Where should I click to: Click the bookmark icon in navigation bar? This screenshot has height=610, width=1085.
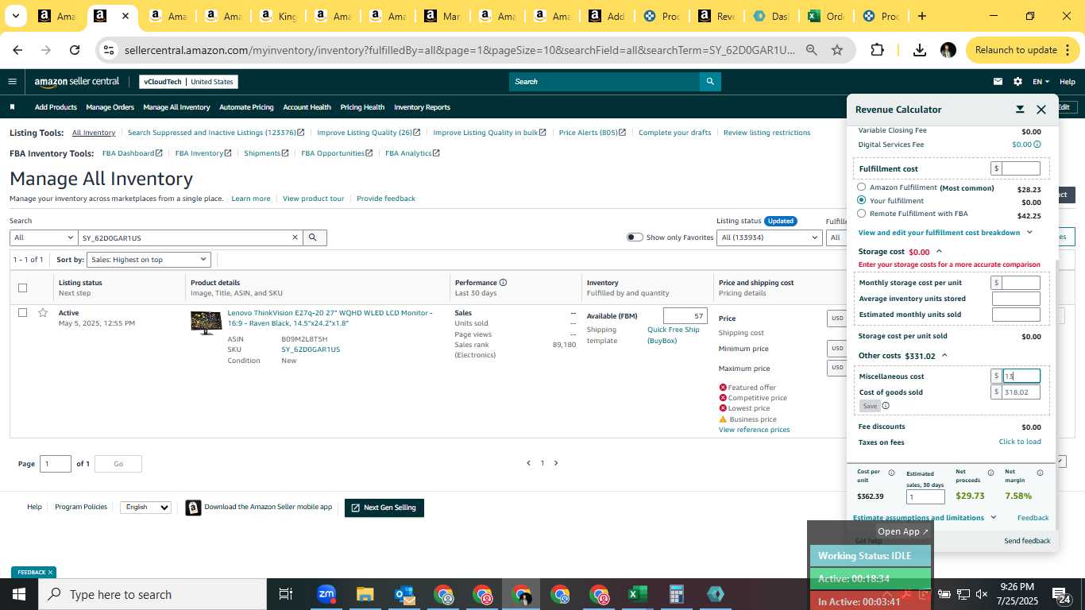pos(12,107)
